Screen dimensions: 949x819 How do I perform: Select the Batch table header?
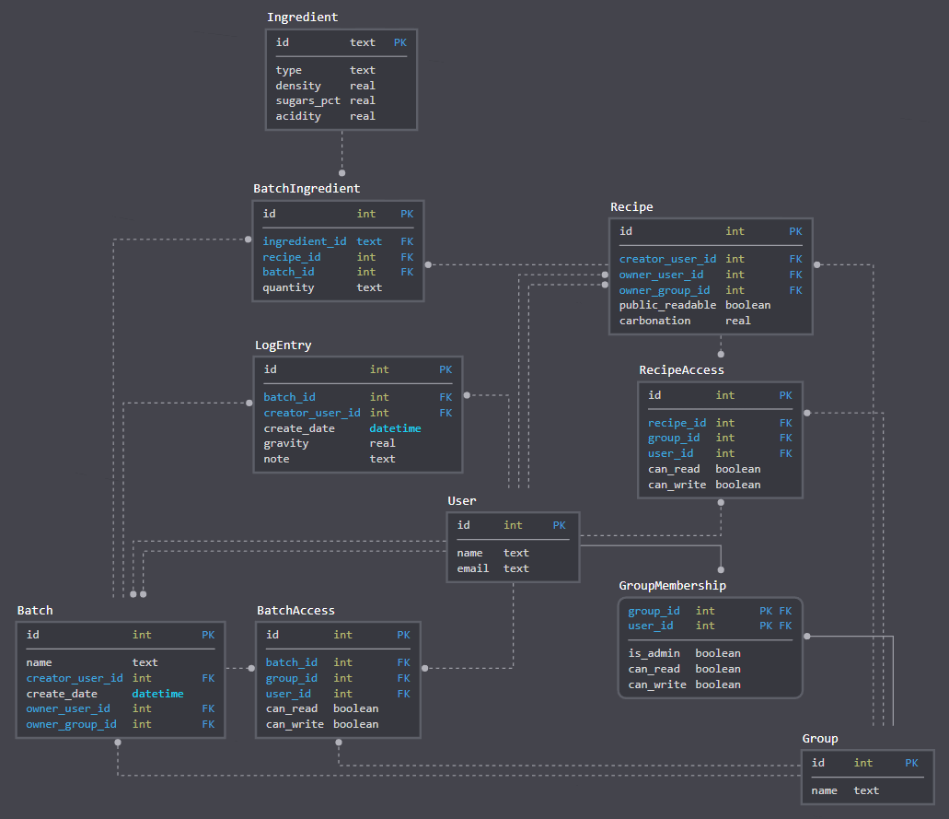[35, 610]
